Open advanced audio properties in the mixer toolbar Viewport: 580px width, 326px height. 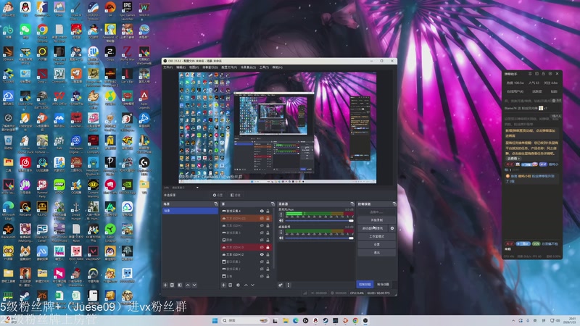point(281,285)
